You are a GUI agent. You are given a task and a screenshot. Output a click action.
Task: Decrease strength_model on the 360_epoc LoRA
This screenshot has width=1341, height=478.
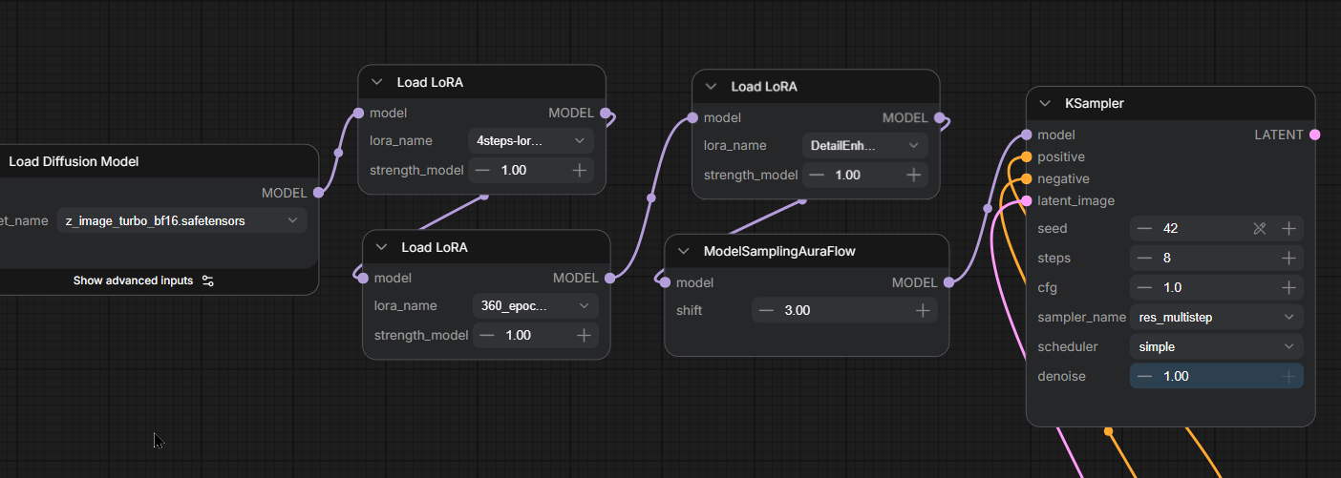tap(487, 335)
